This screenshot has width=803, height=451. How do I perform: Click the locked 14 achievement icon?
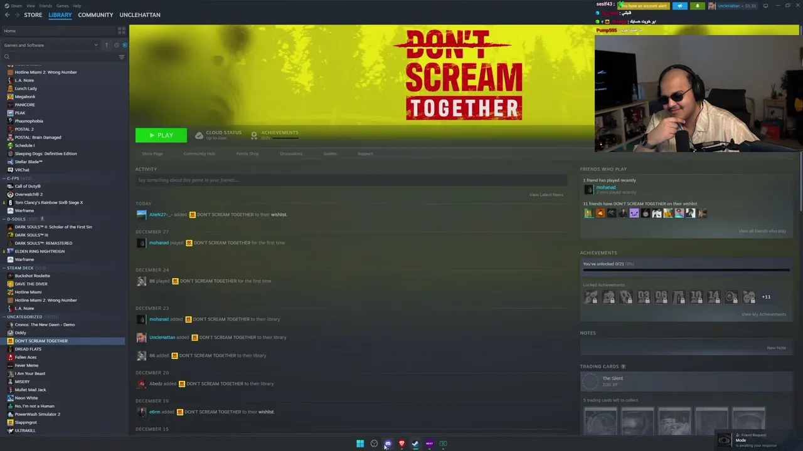click(x=714, y=297)
